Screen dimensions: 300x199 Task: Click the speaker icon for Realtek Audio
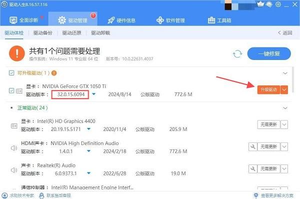[x=14, y=170]
